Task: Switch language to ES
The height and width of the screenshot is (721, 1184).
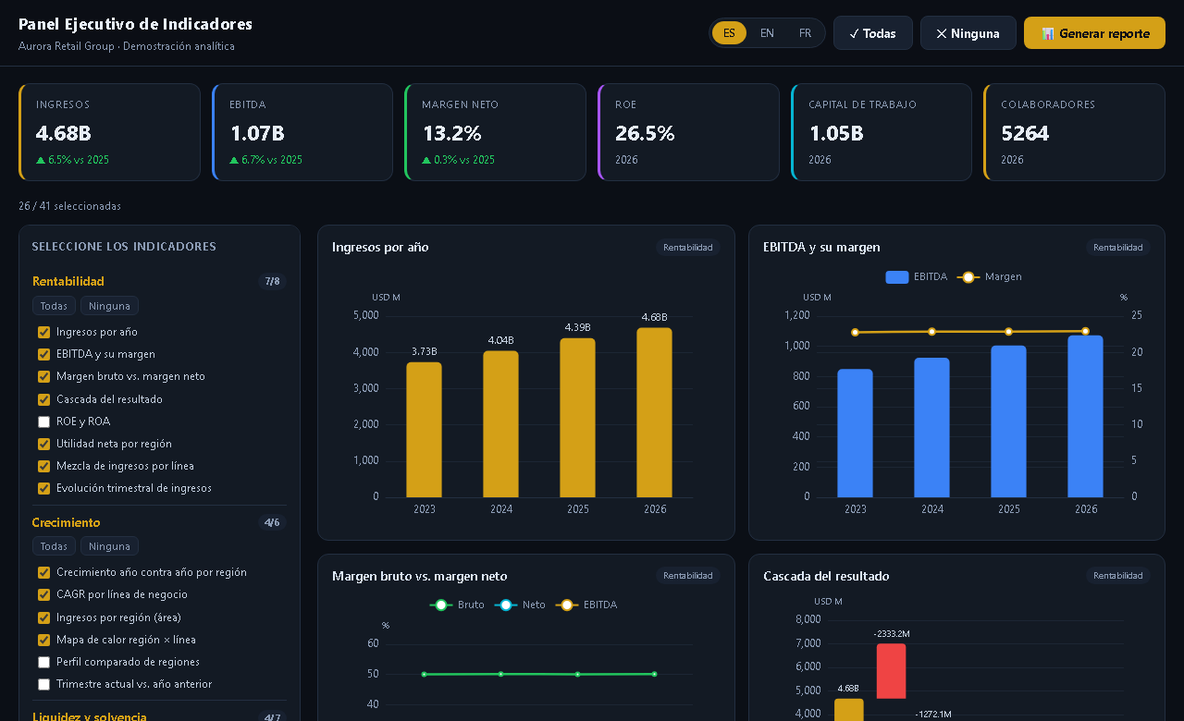Action: 729,33
